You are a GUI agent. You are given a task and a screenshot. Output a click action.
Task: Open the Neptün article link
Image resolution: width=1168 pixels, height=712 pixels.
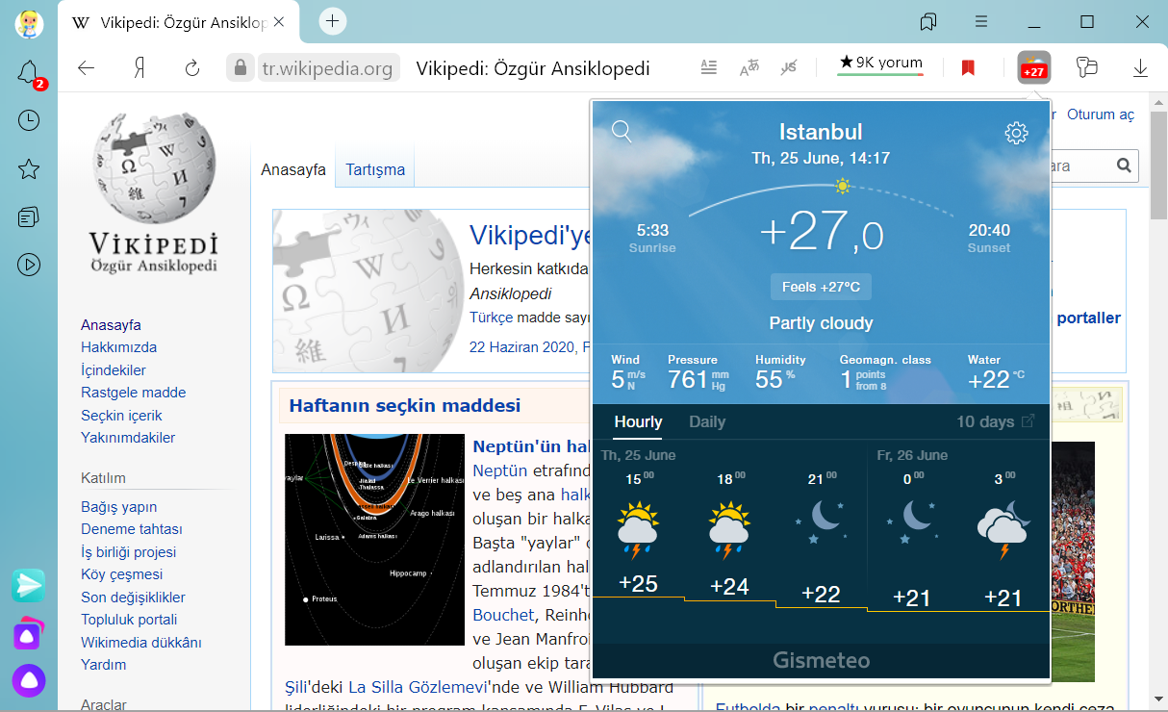(x=500, y=470)
